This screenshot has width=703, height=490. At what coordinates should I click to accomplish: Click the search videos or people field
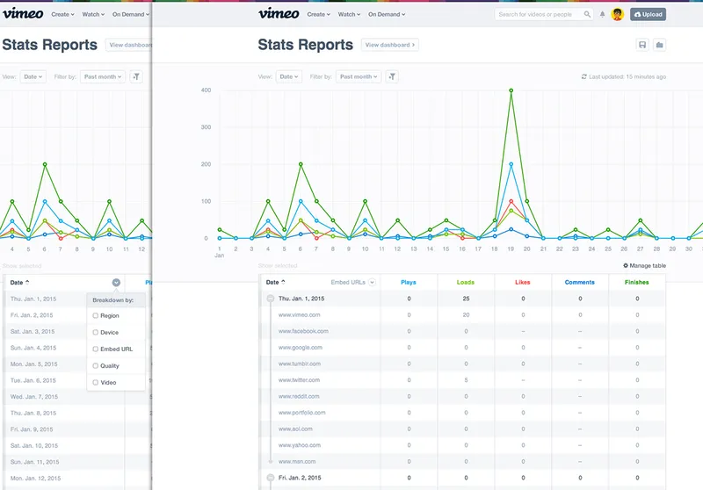[x=537, y=15]
